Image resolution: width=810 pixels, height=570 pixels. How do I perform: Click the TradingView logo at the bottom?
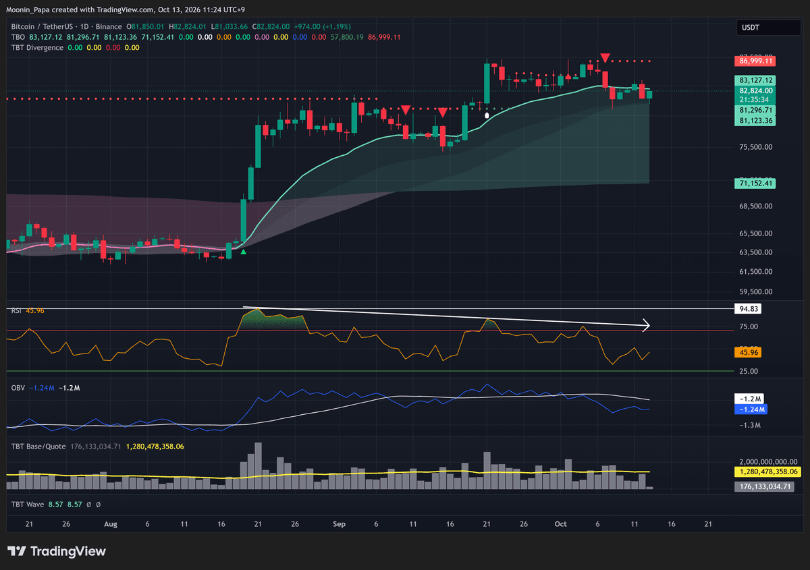click(57, 551)
